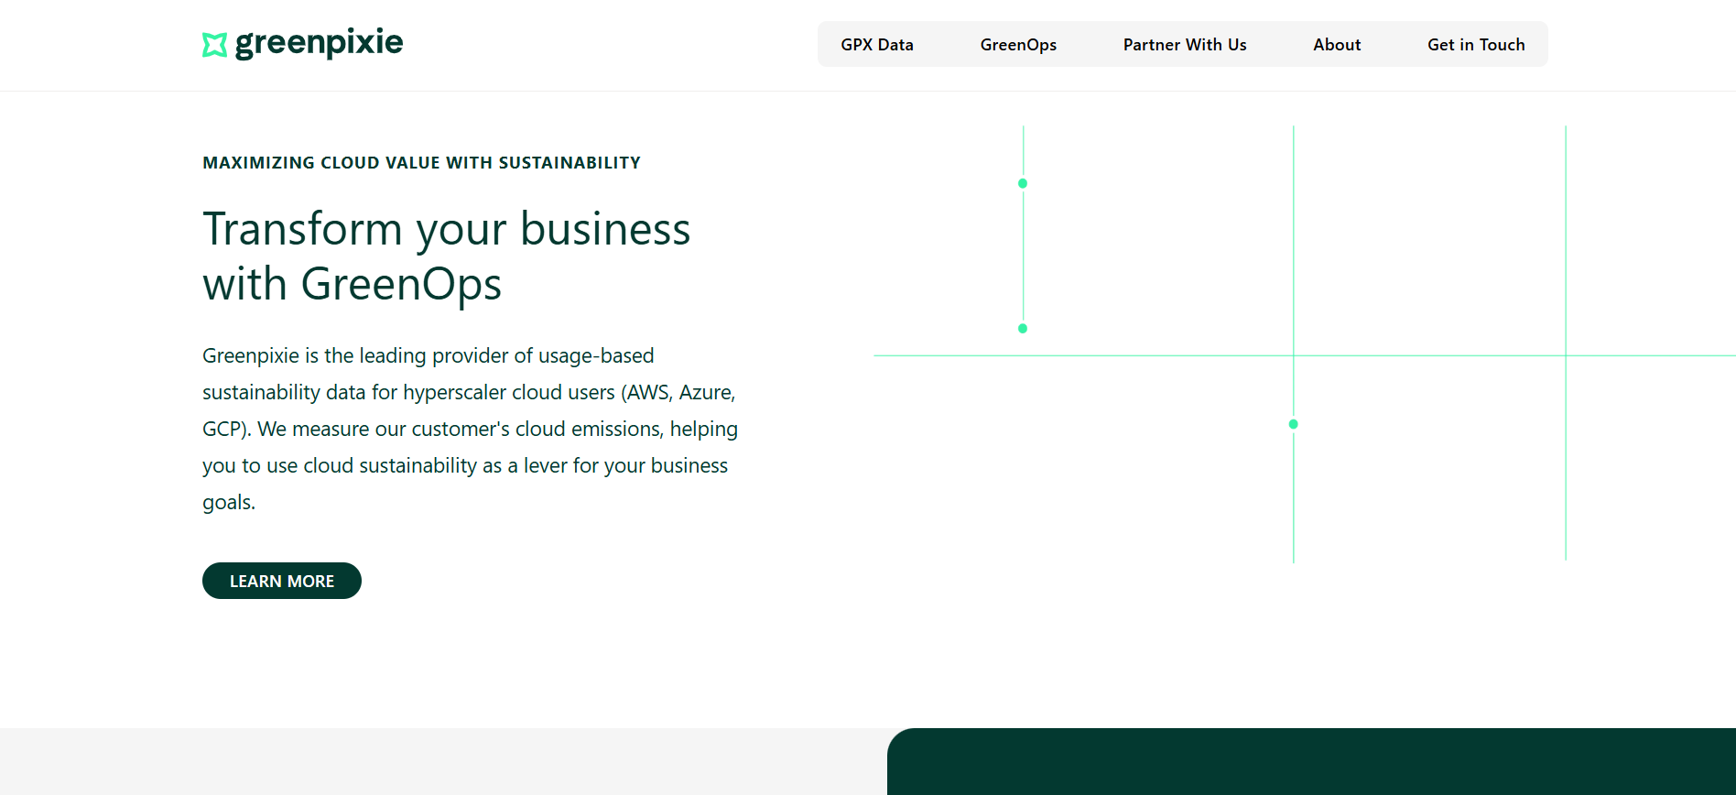Click the greenpixie wordmark text

319,43
